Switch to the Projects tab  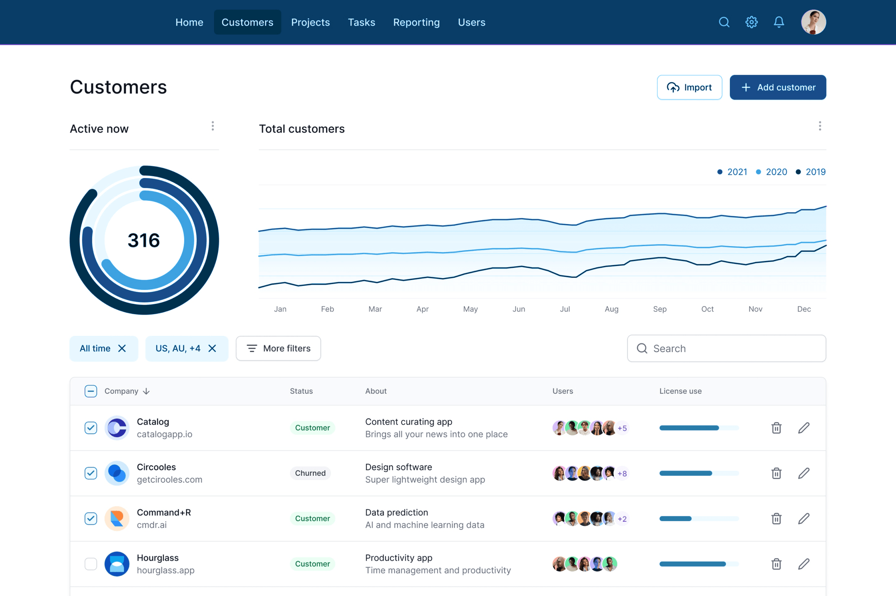(x=310, y=22)
